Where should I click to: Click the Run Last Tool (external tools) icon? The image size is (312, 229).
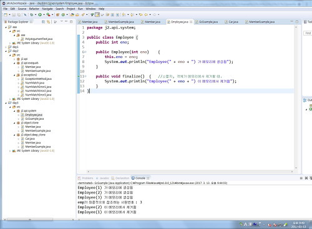coord(48,15)
